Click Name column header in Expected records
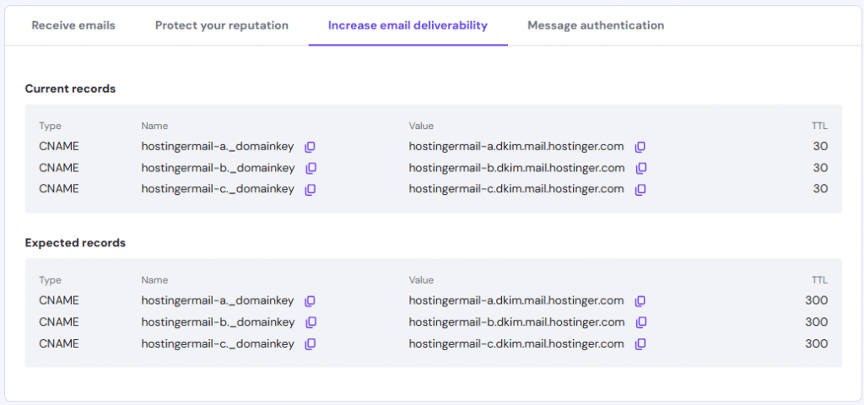864x405 pixels. click(x=154, y=280)
